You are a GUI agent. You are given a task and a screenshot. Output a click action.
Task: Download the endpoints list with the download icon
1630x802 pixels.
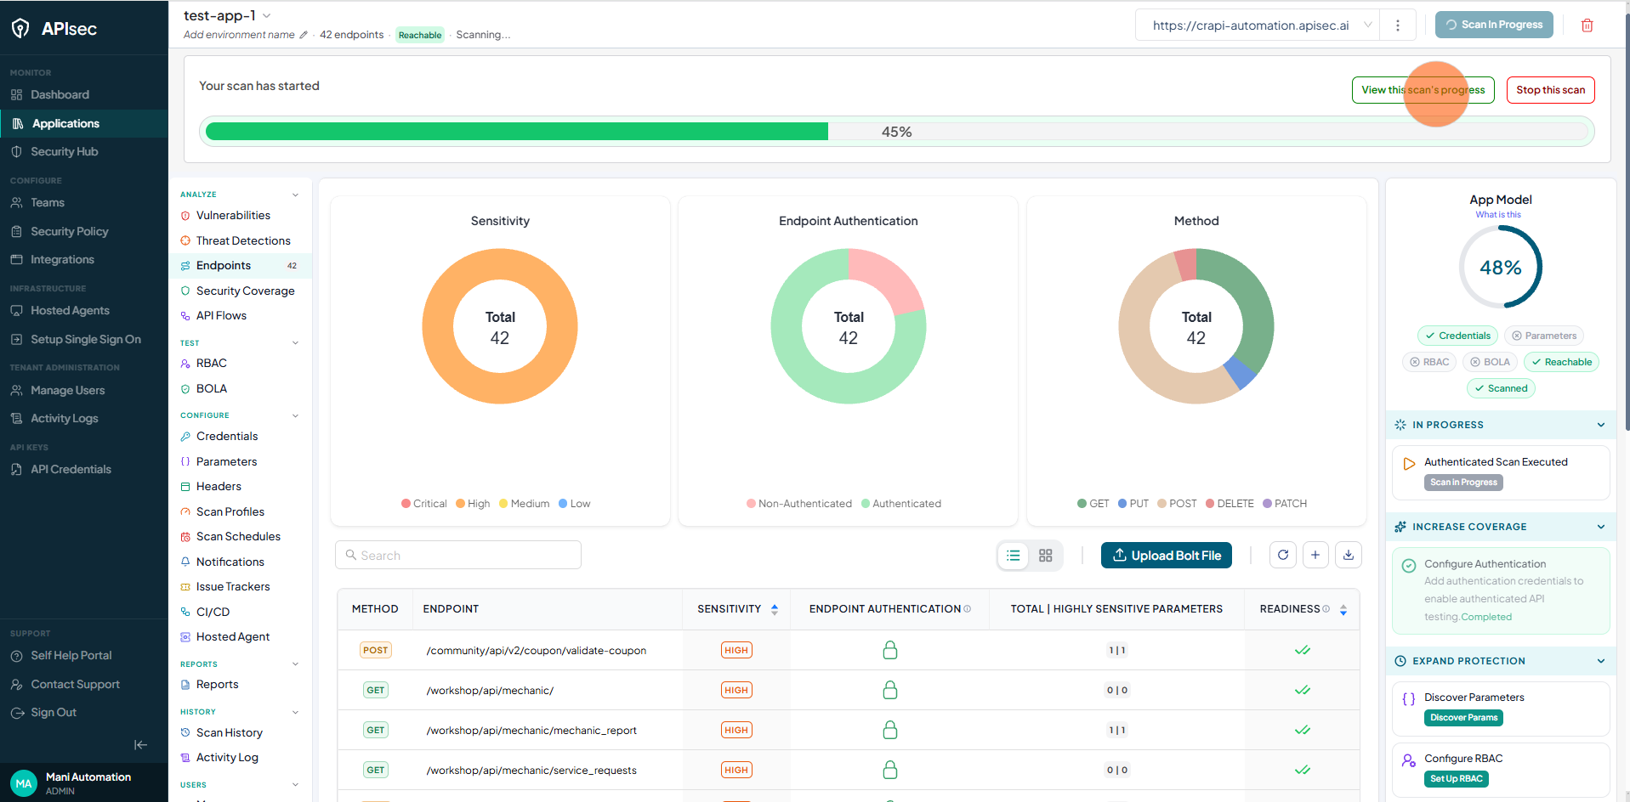(x=1349, y=555)
